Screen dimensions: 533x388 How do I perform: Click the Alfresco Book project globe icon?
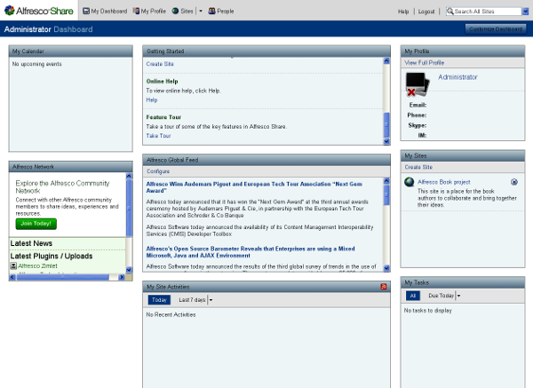[x=410, y=182]
